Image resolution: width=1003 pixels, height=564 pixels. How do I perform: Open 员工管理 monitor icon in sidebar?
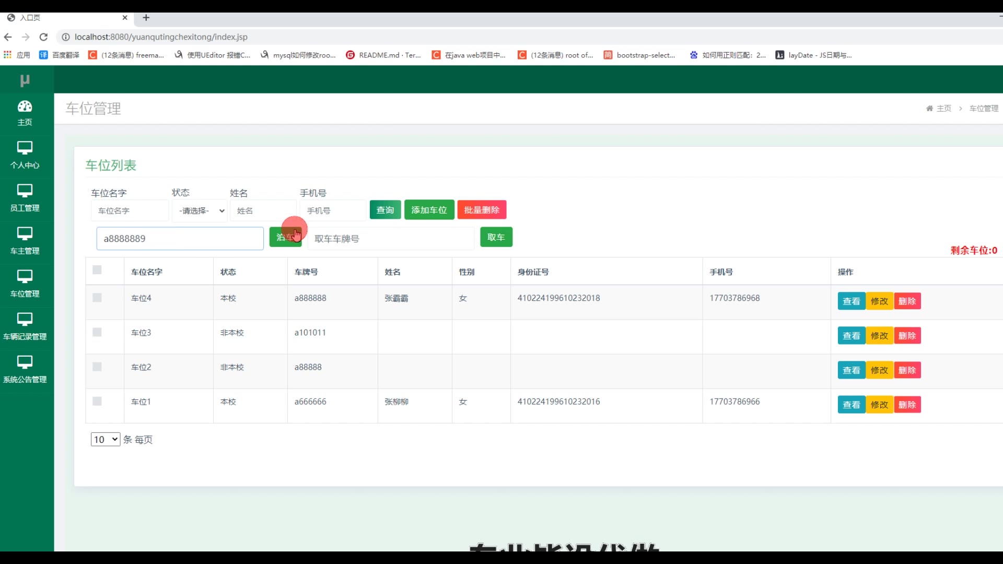coord(25,191)
